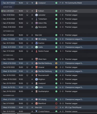The image size is (97, 114).
Task: Click the West Ham club crest
Action: pos(36,59)
